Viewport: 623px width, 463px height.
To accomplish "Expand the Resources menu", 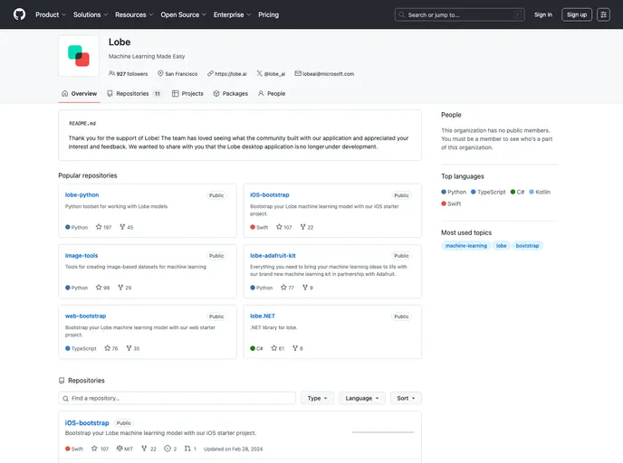I will click(134, 14).
